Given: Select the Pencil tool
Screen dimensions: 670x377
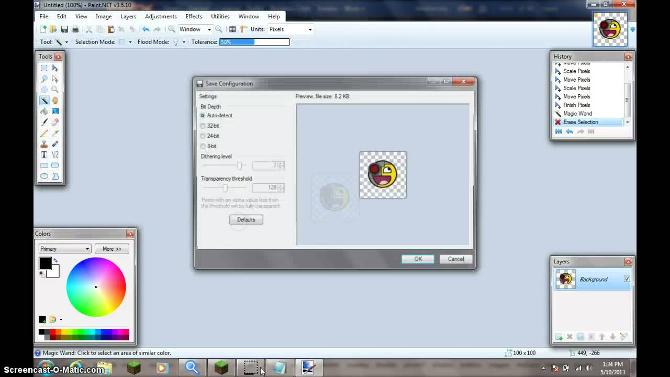Looking at the screenshot, I should click(x=44, y=133).
